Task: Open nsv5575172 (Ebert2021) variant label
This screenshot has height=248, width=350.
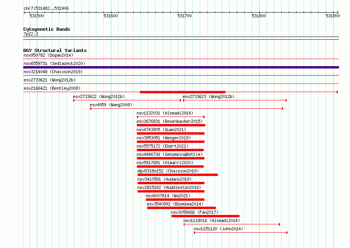Action: (x=162, y=146)
